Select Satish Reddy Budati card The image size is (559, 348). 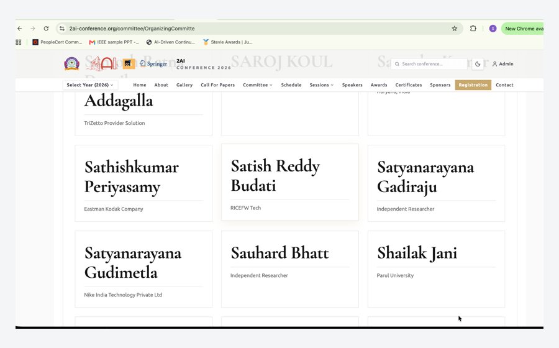click(x=290, y=182)
